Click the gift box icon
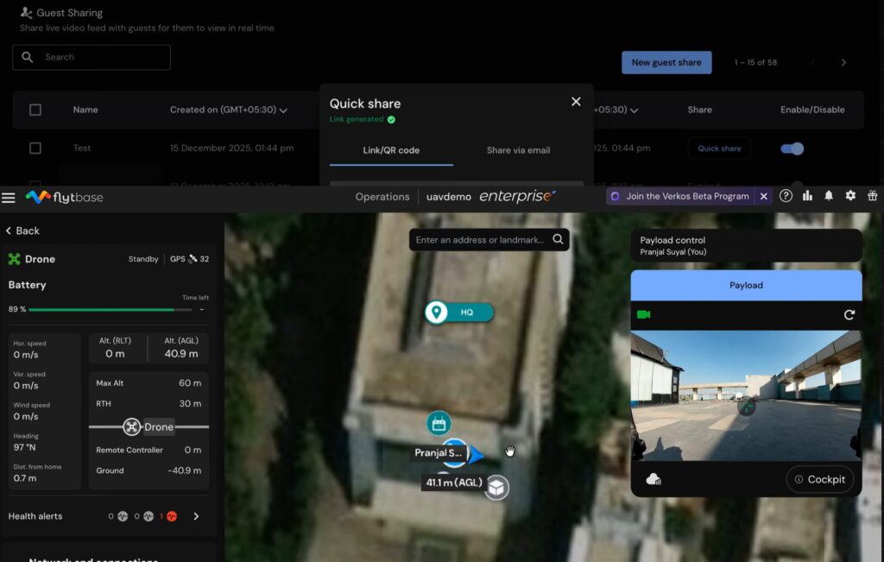Viewport: 884px width, 562px height. [873, 196]
